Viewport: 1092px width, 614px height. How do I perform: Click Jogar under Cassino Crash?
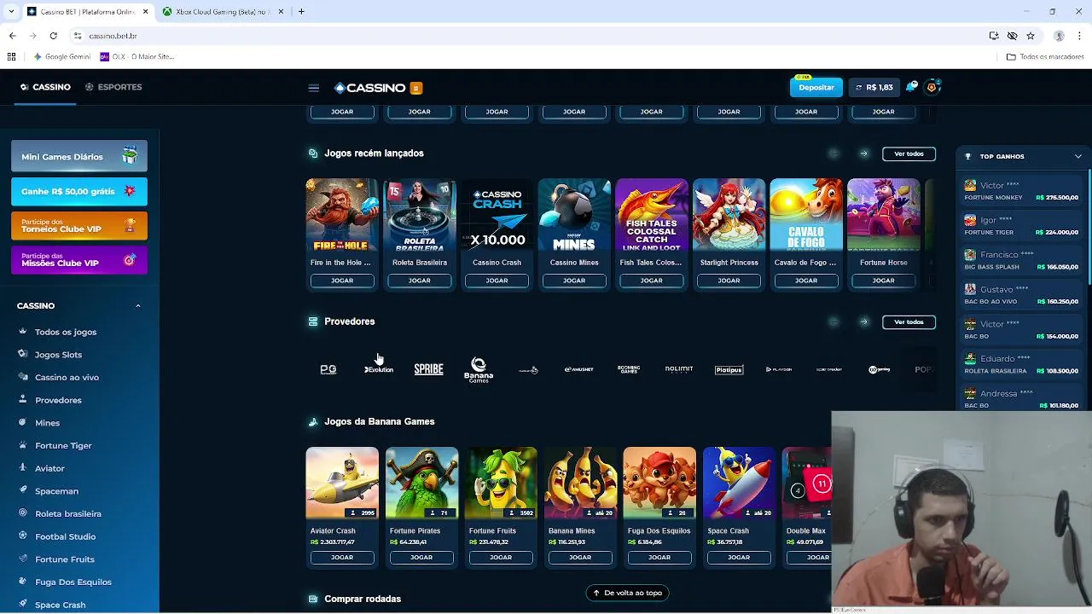point(497,281)
